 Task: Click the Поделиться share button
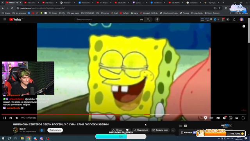tap(141, 130)
